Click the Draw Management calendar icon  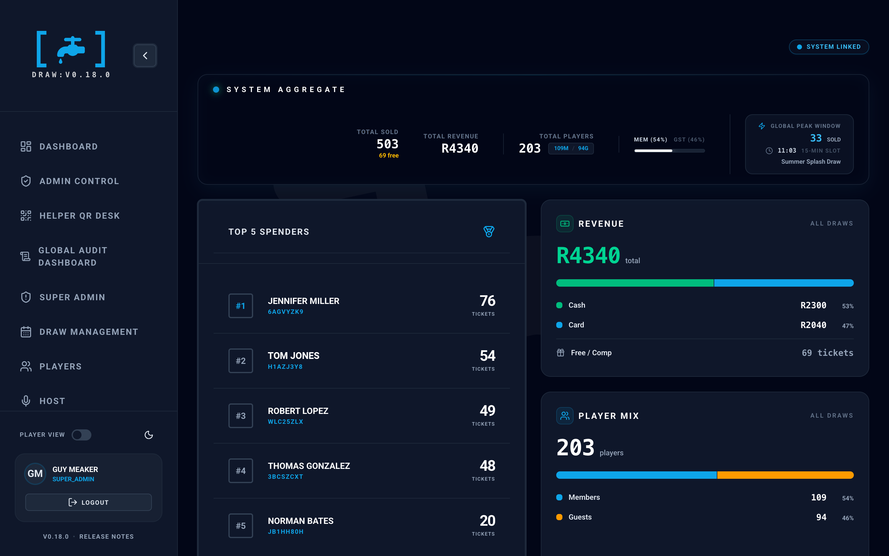click(x=26, y=332)
